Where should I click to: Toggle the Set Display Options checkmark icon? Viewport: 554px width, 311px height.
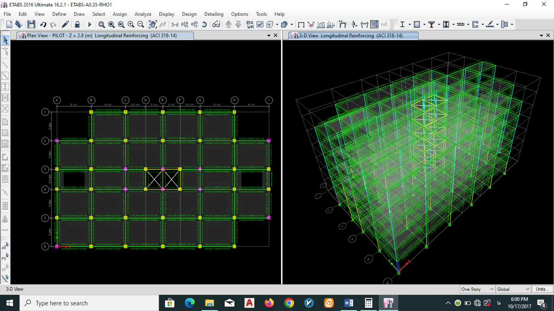tap(260, 25)
